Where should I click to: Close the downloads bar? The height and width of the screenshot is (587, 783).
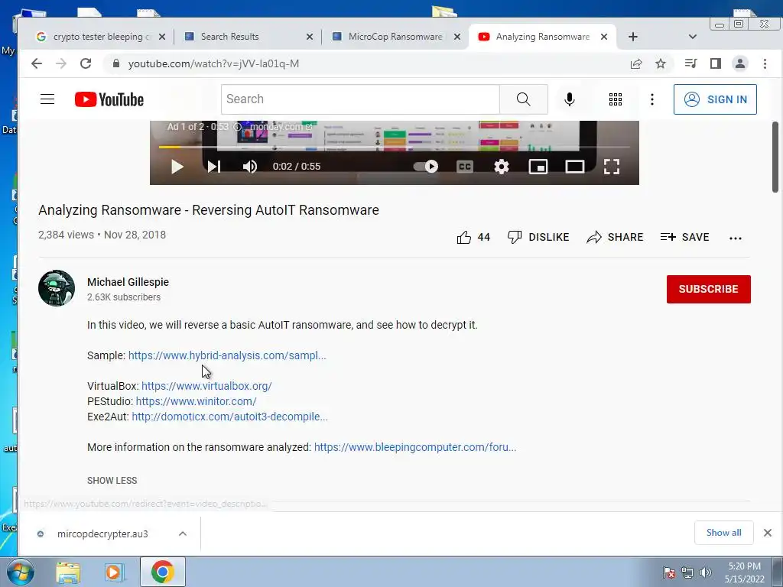click(768, 533)
